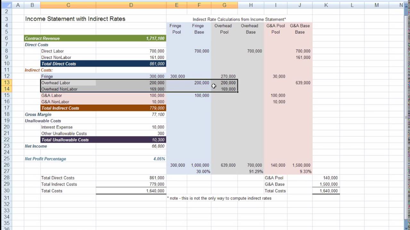Viewport: 410px width, 230px height.
Task: Select column C via its header
Action: [x=68, y=5]
